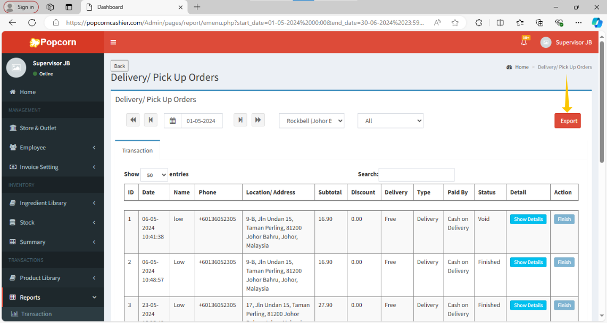Jump ahead with the fast-forward date button

(258, 120)
